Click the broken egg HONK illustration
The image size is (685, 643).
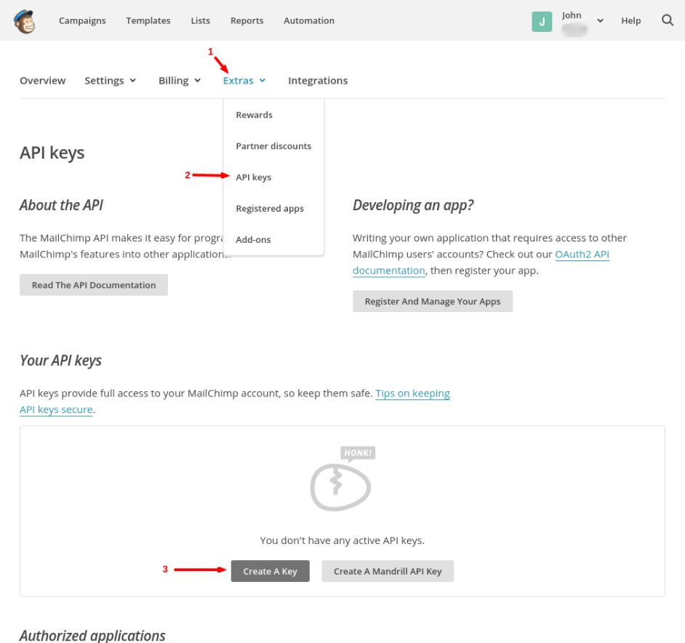(341, 480)
